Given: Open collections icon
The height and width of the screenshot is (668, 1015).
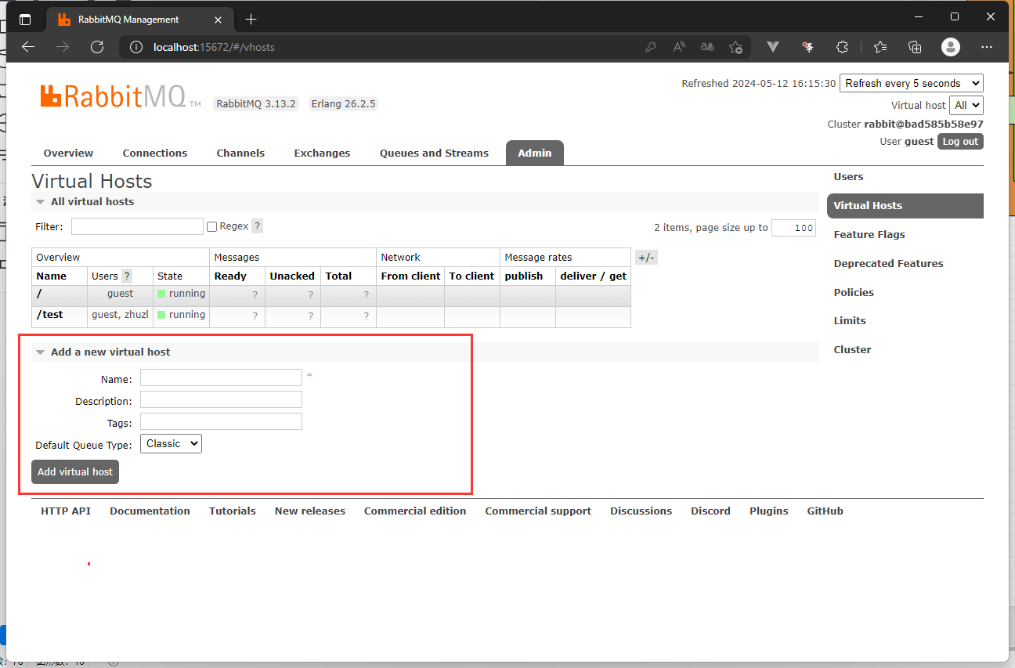Looking at the screenshot, I should point(915,47).
